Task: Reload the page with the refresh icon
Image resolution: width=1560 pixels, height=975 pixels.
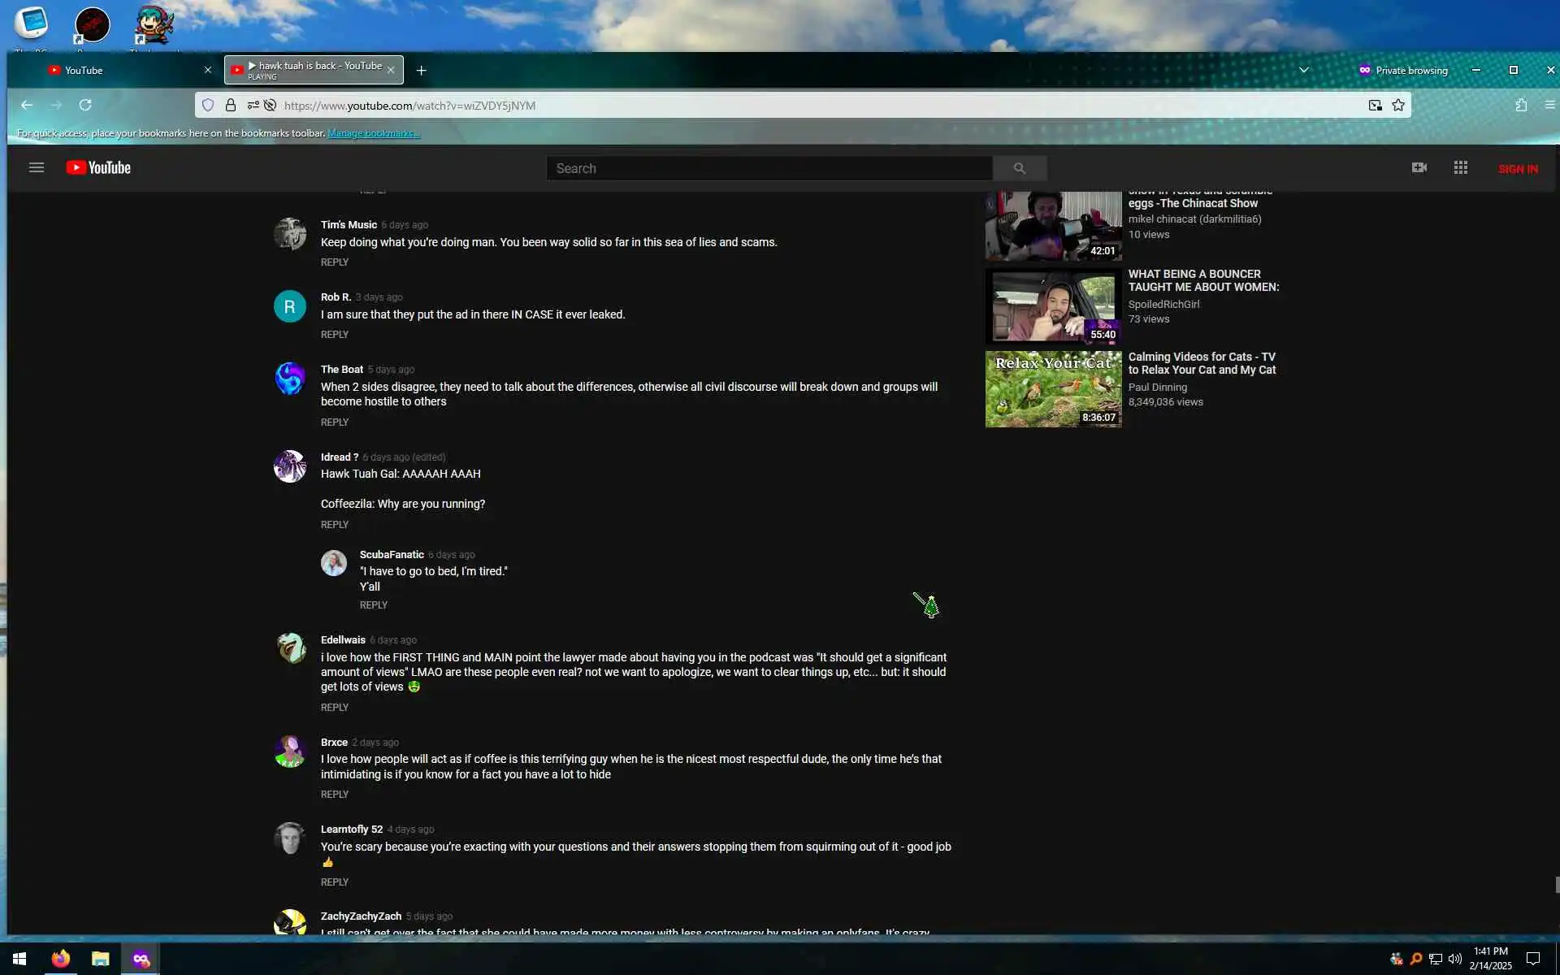Action: 85,106
